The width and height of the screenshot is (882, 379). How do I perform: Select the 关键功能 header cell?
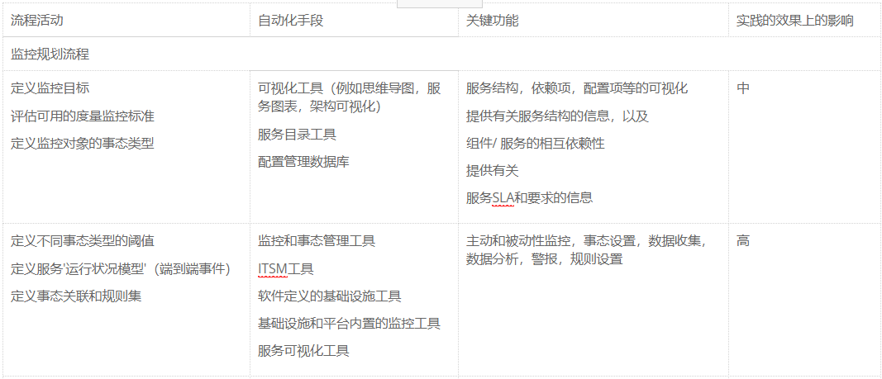point(493,21)
